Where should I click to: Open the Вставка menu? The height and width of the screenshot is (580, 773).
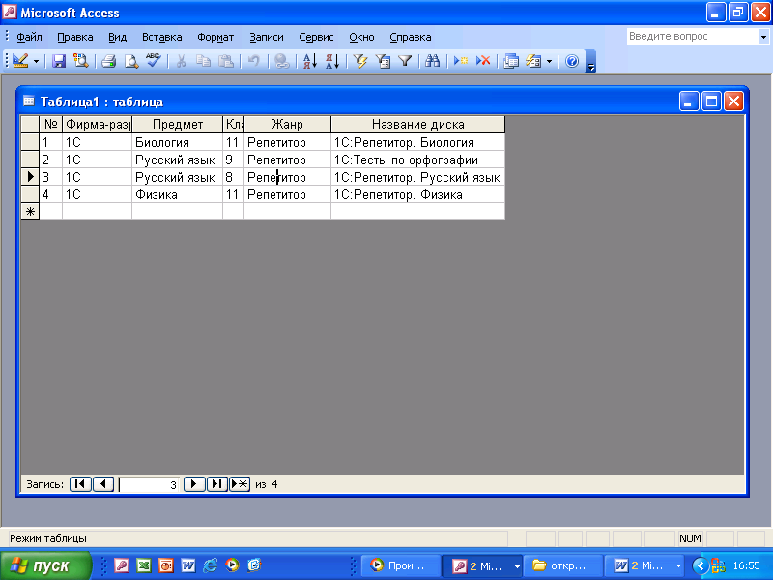point(161,37)
